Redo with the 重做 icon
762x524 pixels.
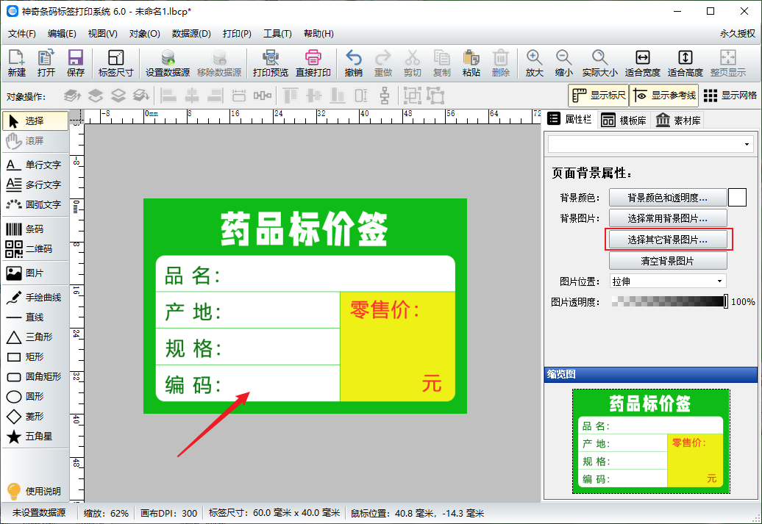[383, 63]
